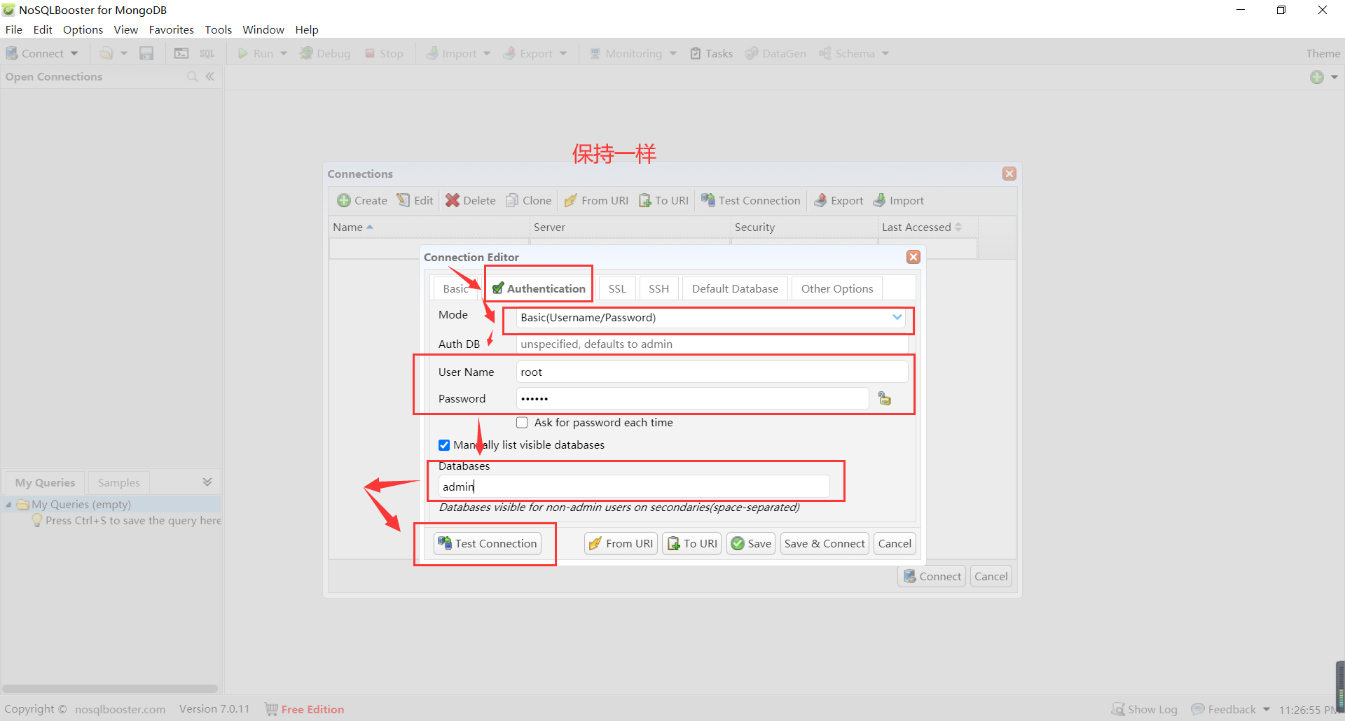Click Show Log in status bar
The image size is (1345, 721).
point(1145,709)
